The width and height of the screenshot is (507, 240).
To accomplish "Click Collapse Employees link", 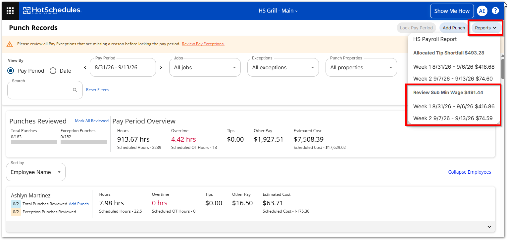I will (470, 172).
